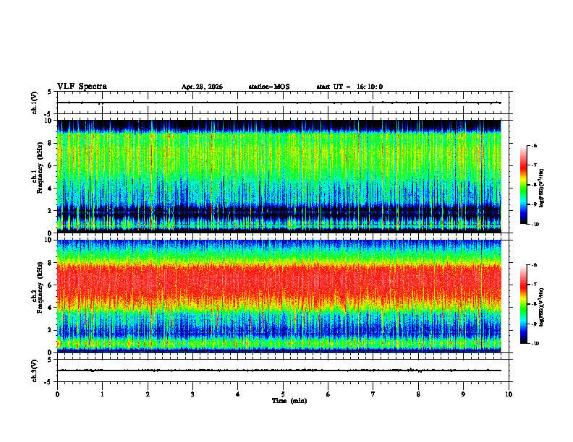The height and width of the screenshot is (442, 573).
Task: Click the -6 label on ch.1 colorbar
Action: 534,145
